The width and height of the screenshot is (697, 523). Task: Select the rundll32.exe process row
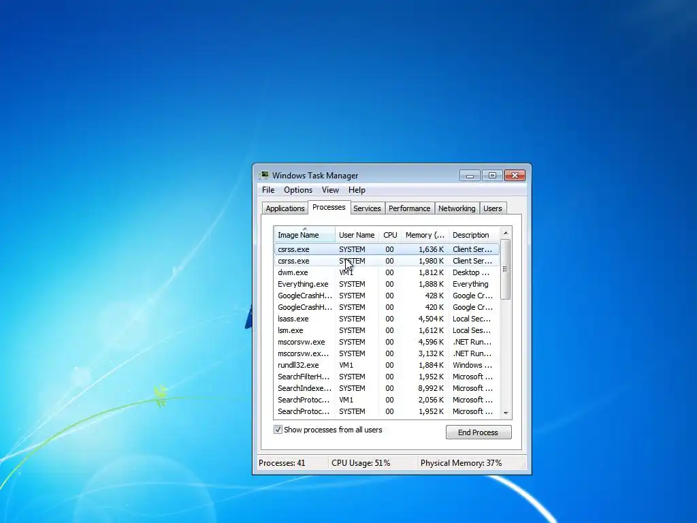(x=387, y=365)
